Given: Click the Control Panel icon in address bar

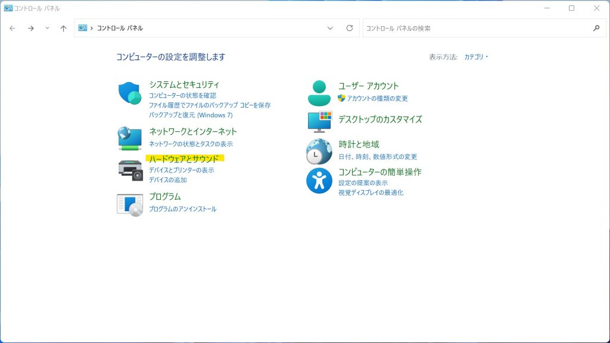Looking at the screenshot, I should (x=82, y=28).
